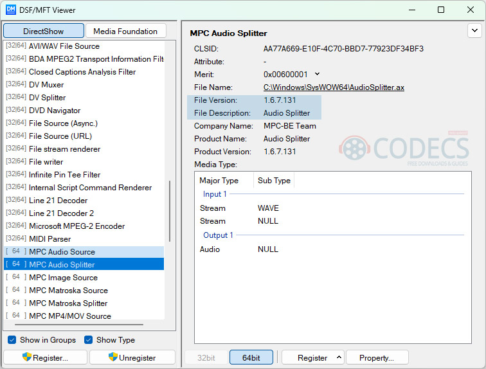Collapse the Output 1 group header
The image size is (486, 369).
point(218,235)
